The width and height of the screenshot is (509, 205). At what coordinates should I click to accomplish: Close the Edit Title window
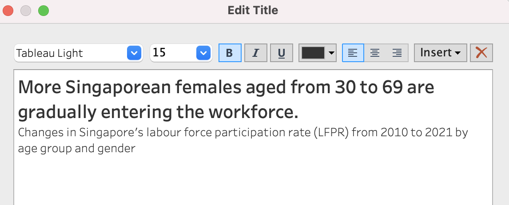[x=8, y=11]
